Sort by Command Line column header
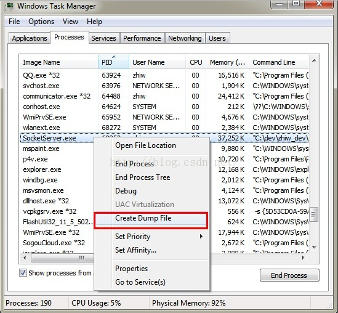338x313 pixels. click(x=279, y=62)
